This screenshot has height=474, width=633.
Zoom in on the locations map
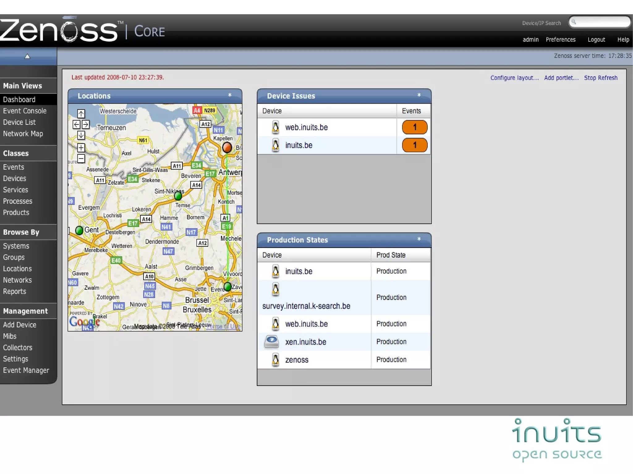tap(81, 148)
